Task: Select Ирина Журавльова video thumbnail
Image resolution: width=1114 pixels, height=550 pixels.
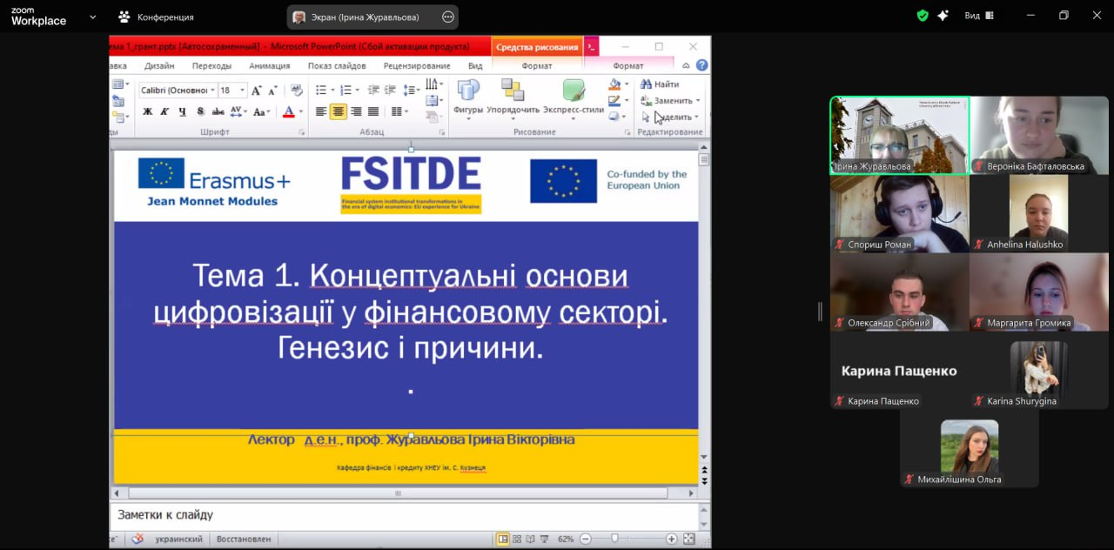Action: coord(900,135)
